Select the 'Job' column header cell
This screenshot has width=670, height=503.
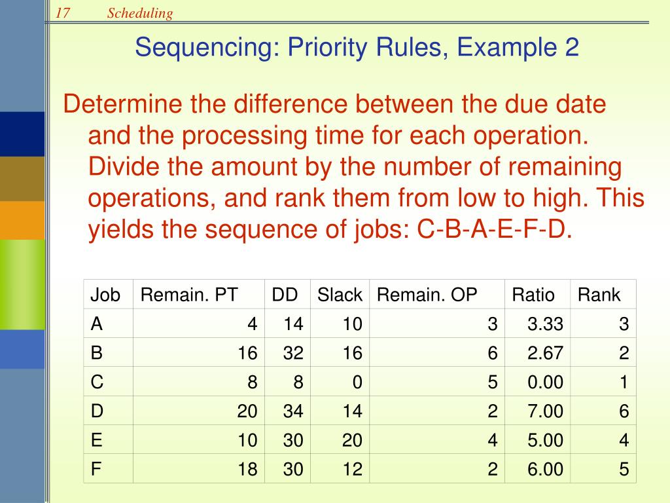click(109, 294)
